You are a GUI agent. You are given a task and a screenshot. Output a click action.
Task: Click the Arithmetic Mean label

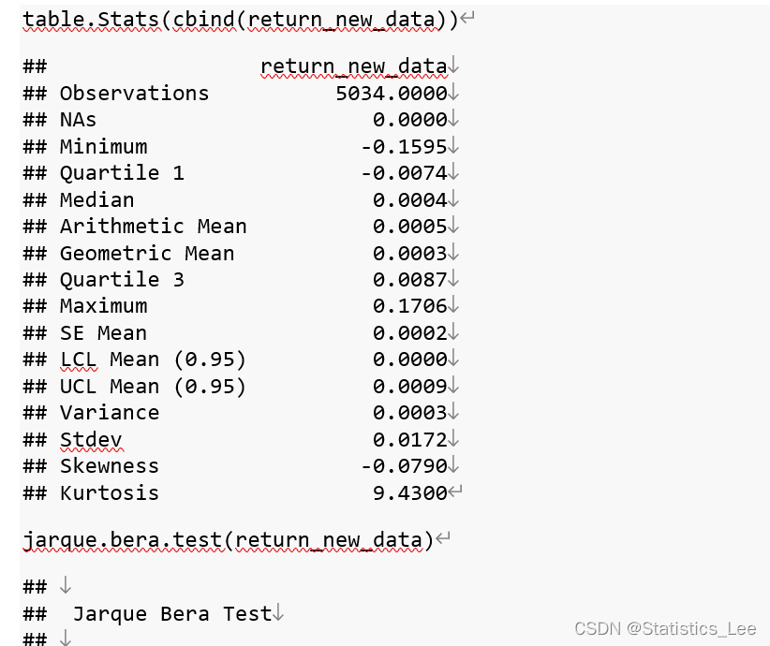(x=154, y=227)
